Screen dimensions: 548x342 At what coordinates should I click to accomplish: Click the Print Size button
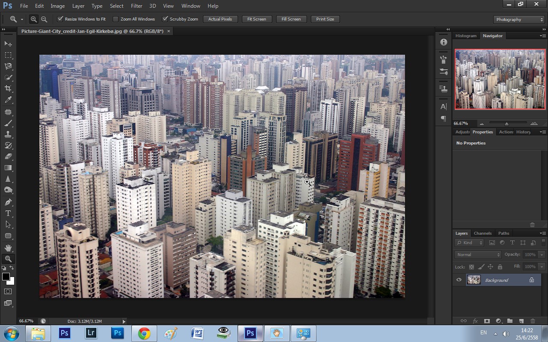(325, 19)
